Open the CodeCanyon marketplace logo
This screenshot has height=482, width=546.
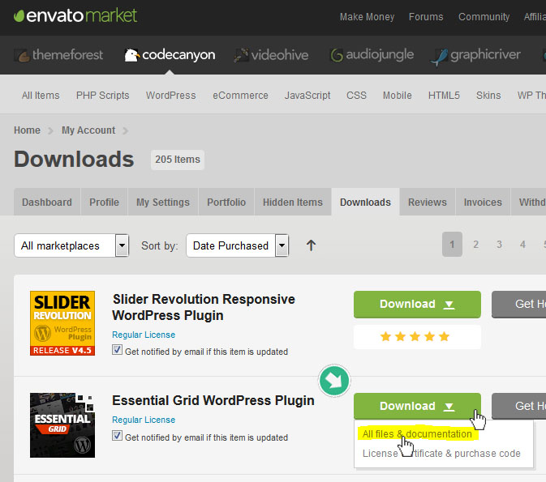170,55
